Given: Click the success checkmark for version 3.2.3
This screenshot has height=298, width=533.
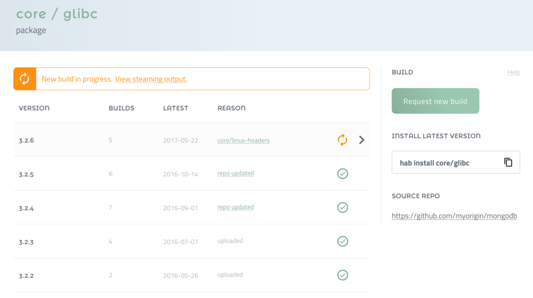Looking at the screenshot, I should (342, 241).
